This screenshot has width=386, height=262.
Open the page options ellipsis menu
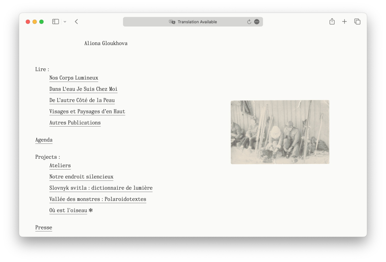point(257,22)
